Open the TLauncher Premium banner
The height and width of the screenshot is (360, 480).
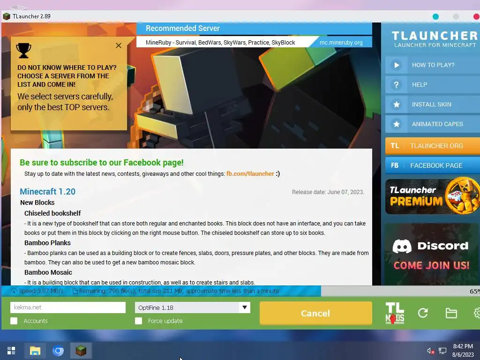coord(433,196)
